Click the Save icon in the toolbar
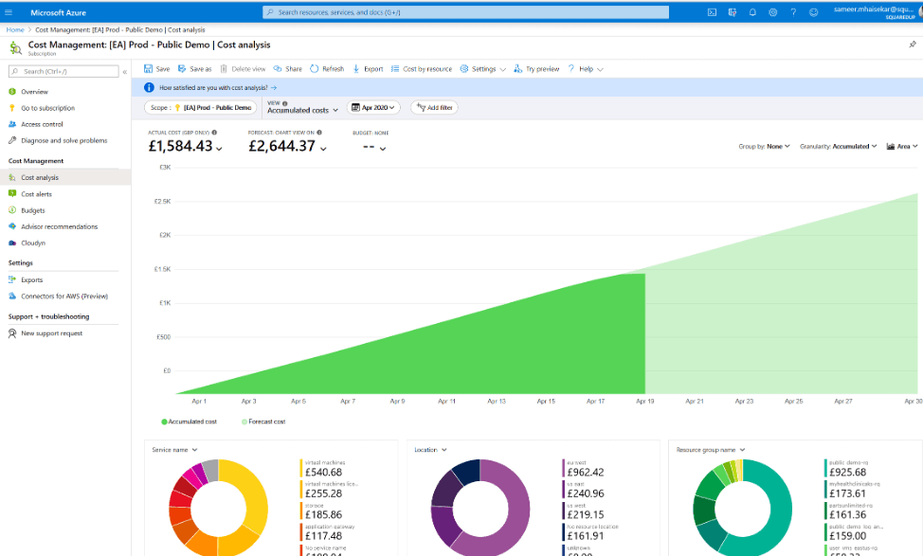 click(149, 69)
